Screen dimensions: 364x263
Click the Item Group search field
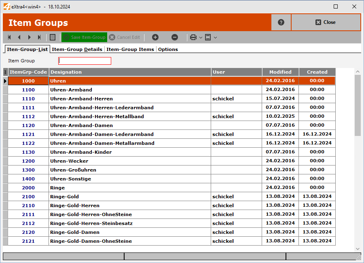[85, 61]
